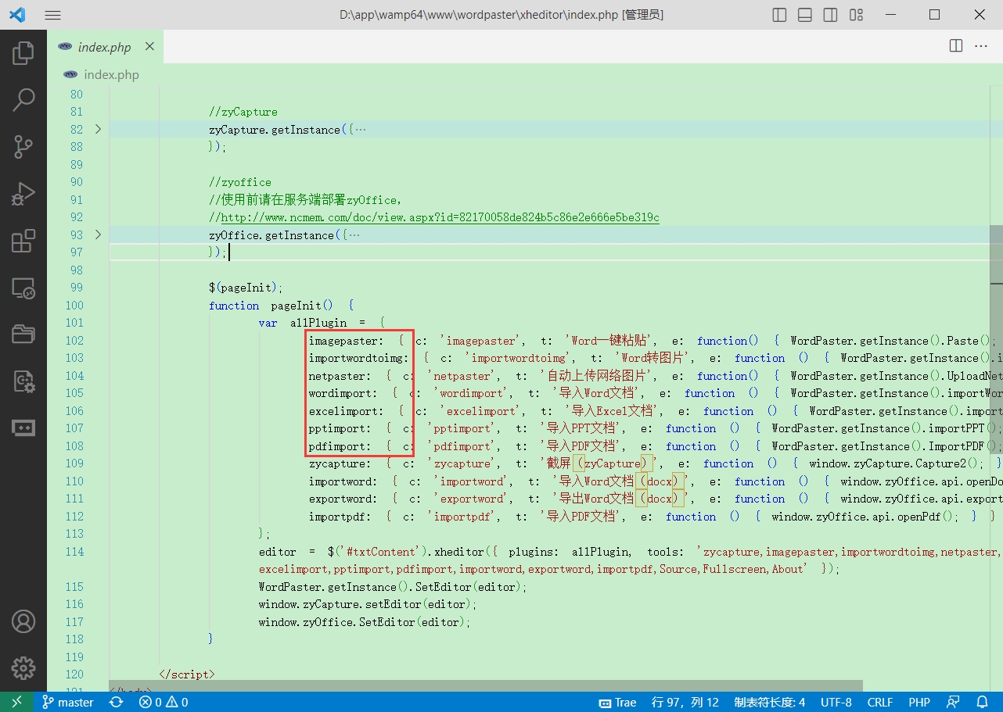Toggle the secondary side bar layout button
This screenshot has width=1003, height=712.
pos(830,15)
